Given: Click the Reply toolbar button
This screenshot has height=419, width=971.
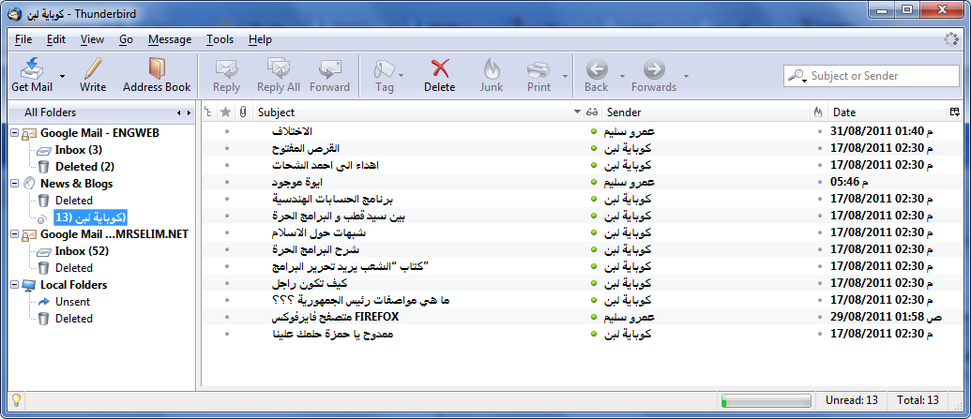Looking at the screenshot, I should [227, 75].
